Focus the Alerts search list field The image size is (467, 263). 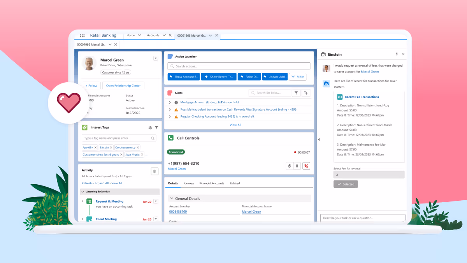click(270, 93)
